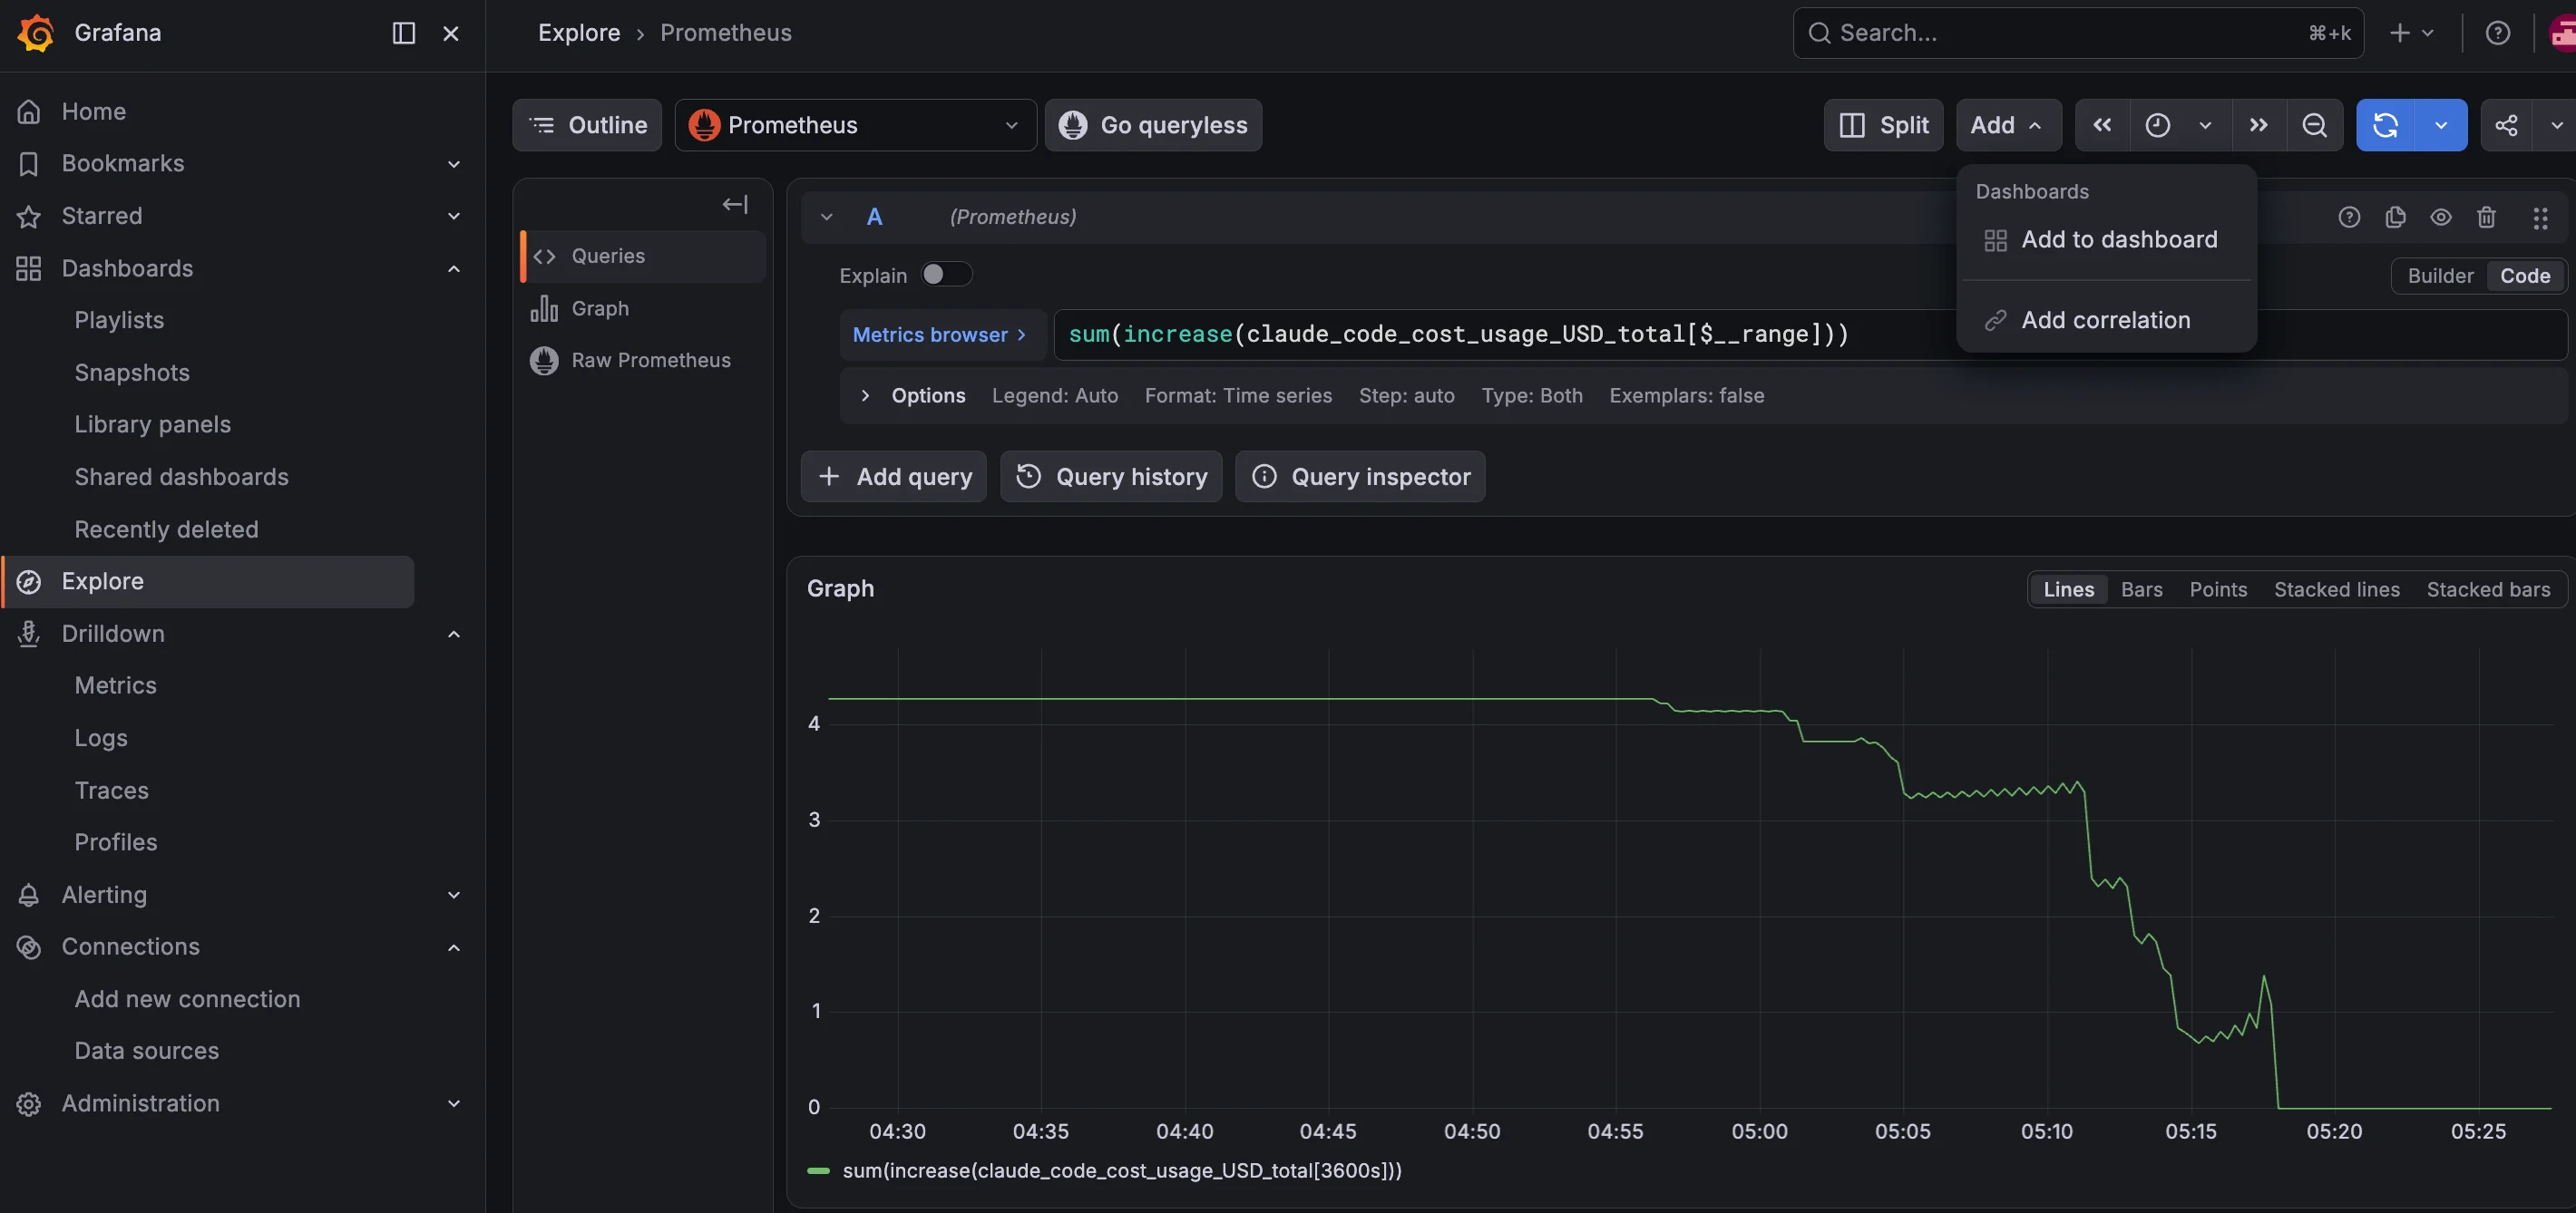This screenshot has width=2576, height=1213.
Task: Hide query A response using eye icon
Action: click(2440, 217)
